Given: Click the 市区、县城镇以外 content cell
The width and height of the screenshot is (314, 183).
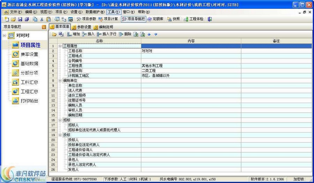Looking at the screenshot, I should (191, 75).
